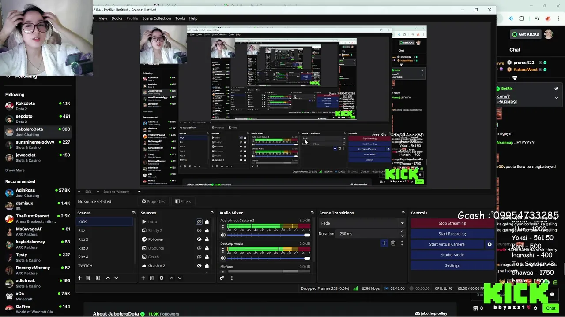Screen dimensions: 565x317
Task: Open Audio Input Capture 2 options dots
Action: point(223,227)
